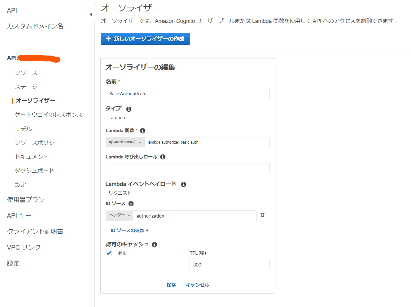Click info icon for Lambda 呼び出しロール
This screenshot has width=411, height=307.
163,157
